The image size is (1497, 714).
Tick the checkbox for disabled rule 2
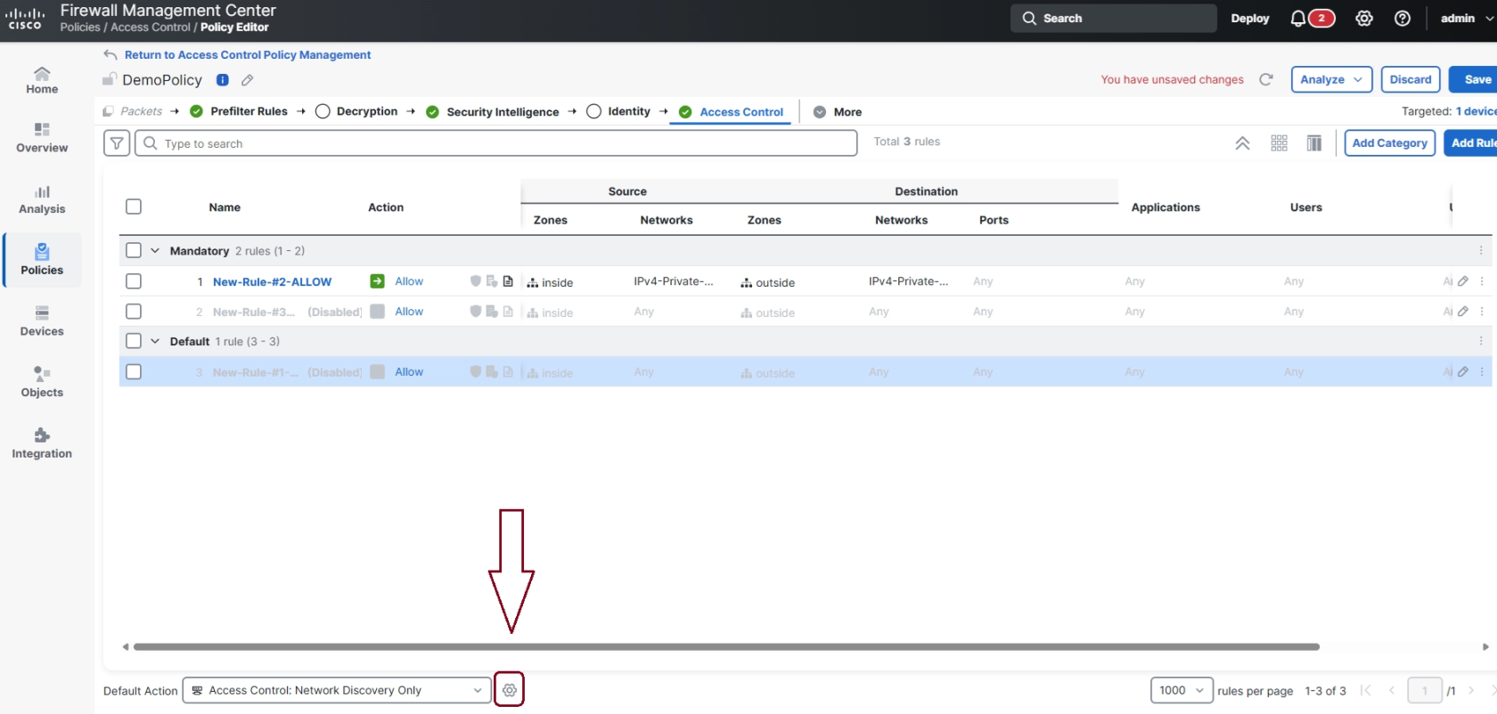[134, 312]
